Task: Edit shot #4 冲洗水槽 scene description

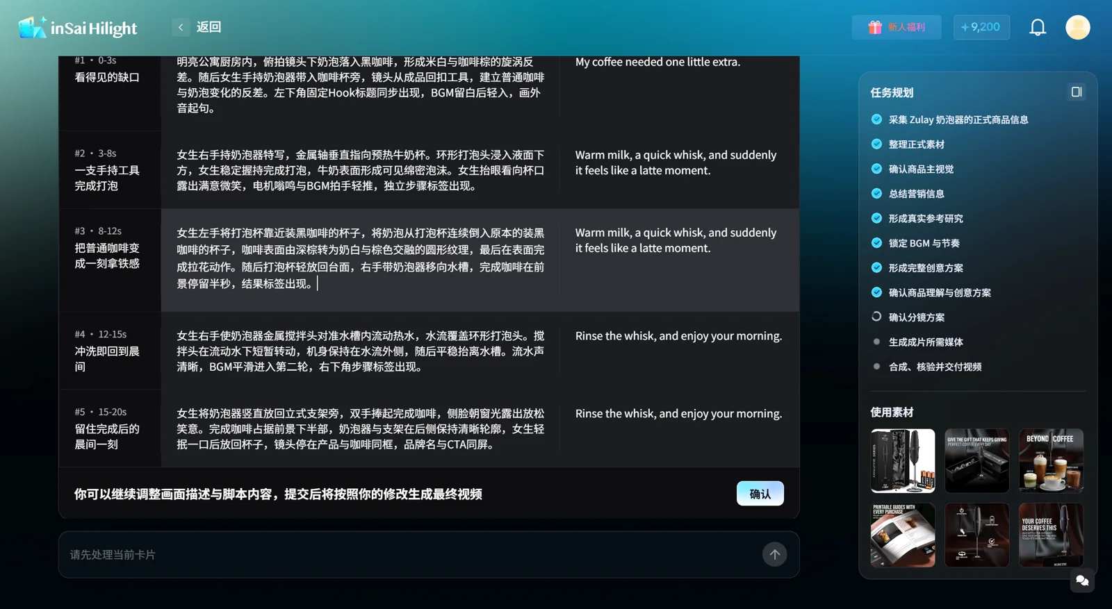Action: pos(360,351)
